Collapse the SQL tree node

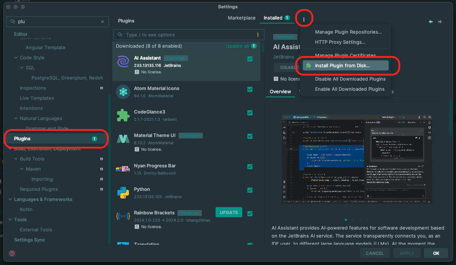tap(22, 68)
